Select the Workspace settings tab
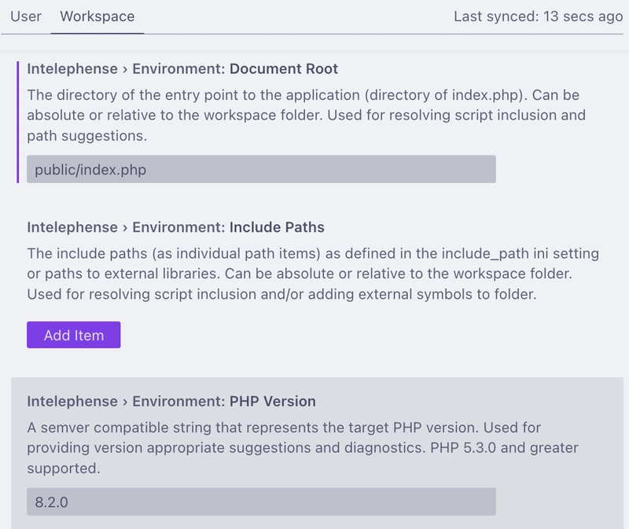The width and height of the screenshot is (629, 529). click(97, 17)
